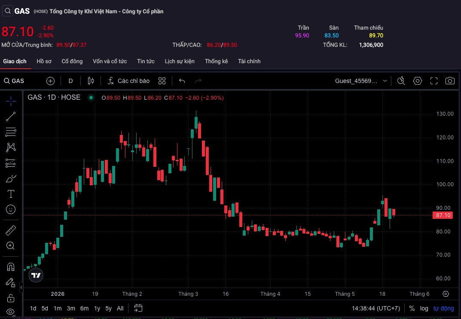
Task: Select the crosshair cursor tool
Action: 11,101
